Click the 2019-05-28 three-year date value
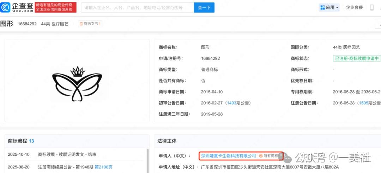This screenshot has width=381, height=173. tap(212, 114)
